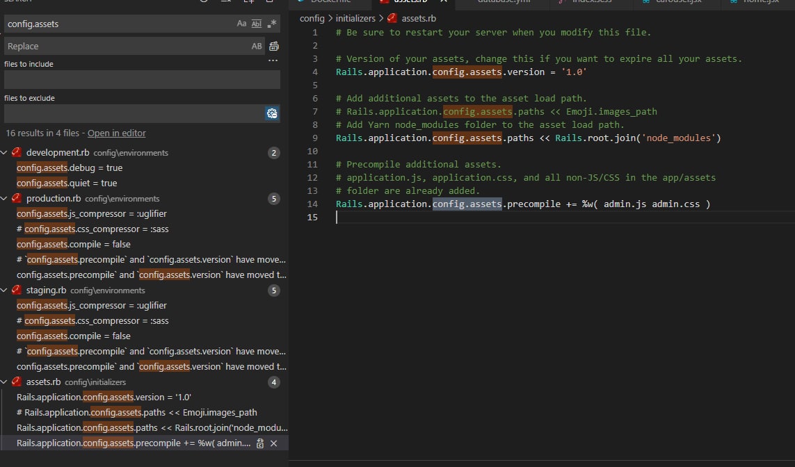Toggle search details ellipsis button
The height and width of the screenshot is (467, 795).
273,60
